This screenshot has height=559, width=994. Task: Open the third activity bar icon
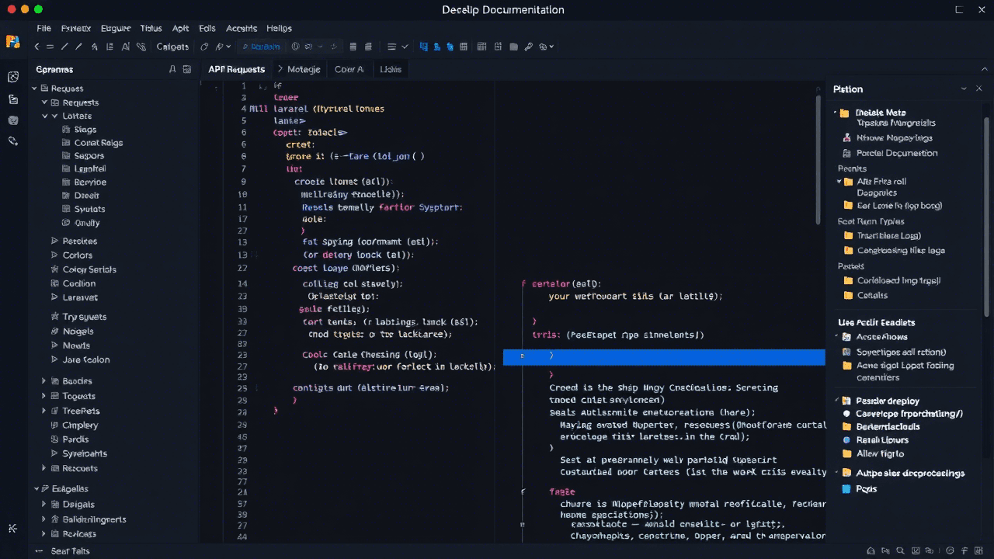13,120
